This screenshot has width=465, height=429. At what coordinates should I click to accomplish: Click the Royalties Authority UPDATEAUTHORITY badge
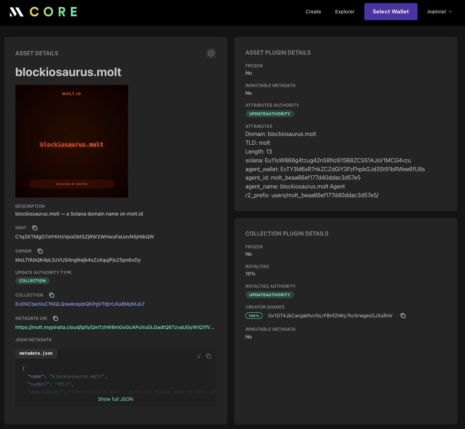tap(270, 295)
